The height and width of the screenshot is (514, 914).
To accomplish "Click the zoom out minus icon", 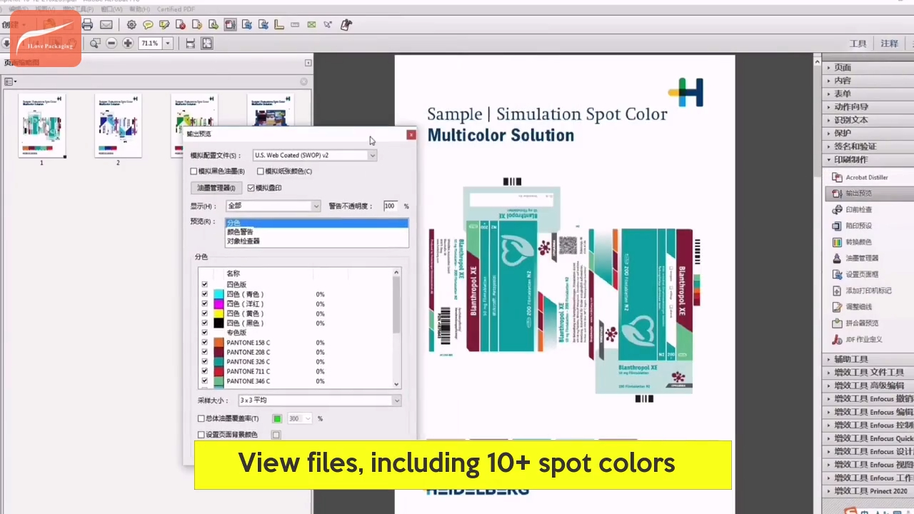I will point(111,44).
